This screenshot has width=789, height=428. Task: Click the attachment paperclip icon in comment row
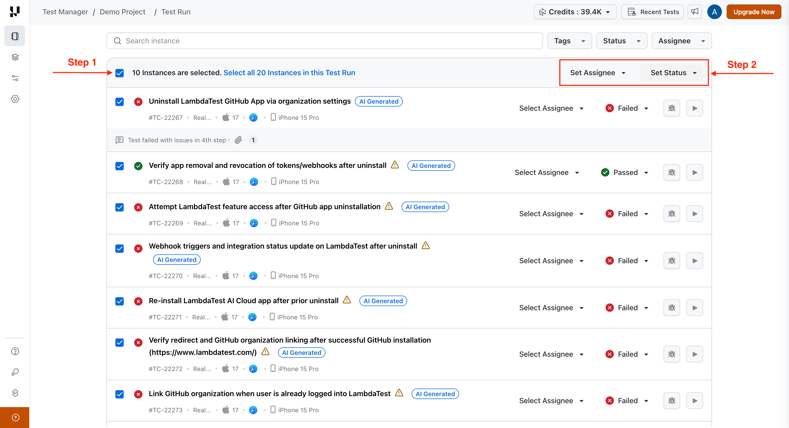coord(238,140)
